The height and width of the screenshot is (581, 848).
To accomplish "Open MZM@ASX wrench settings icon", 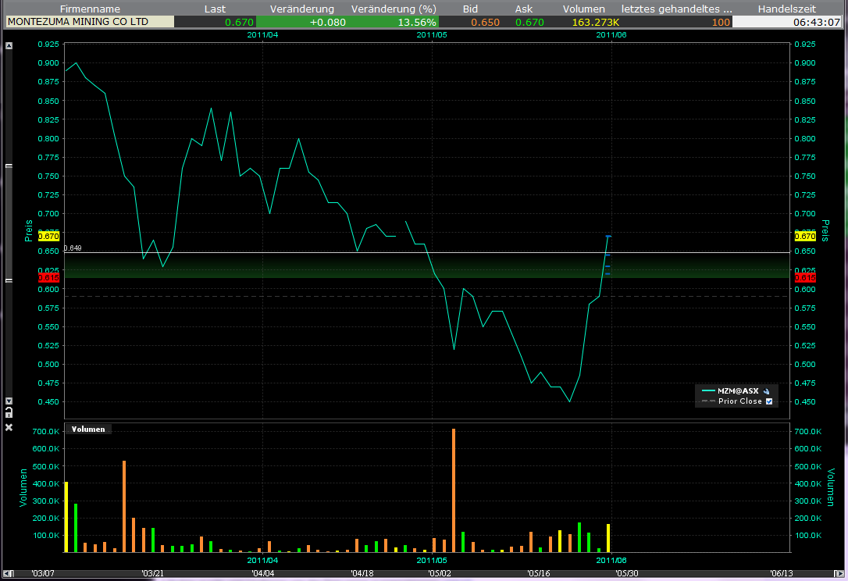I will click(x=767, y=390).
